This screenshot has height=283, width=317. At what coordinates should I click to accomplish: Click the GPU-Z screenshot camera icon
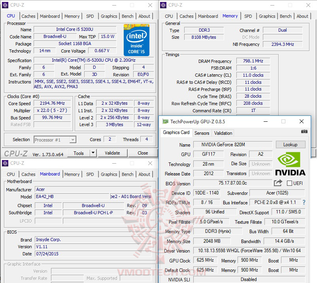304,132
